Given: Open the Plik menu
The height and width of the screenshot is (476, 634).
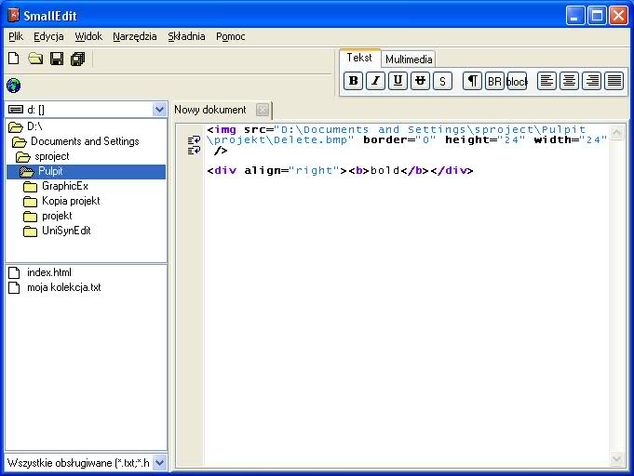Looking at the screenshot, I should (16, 36).
